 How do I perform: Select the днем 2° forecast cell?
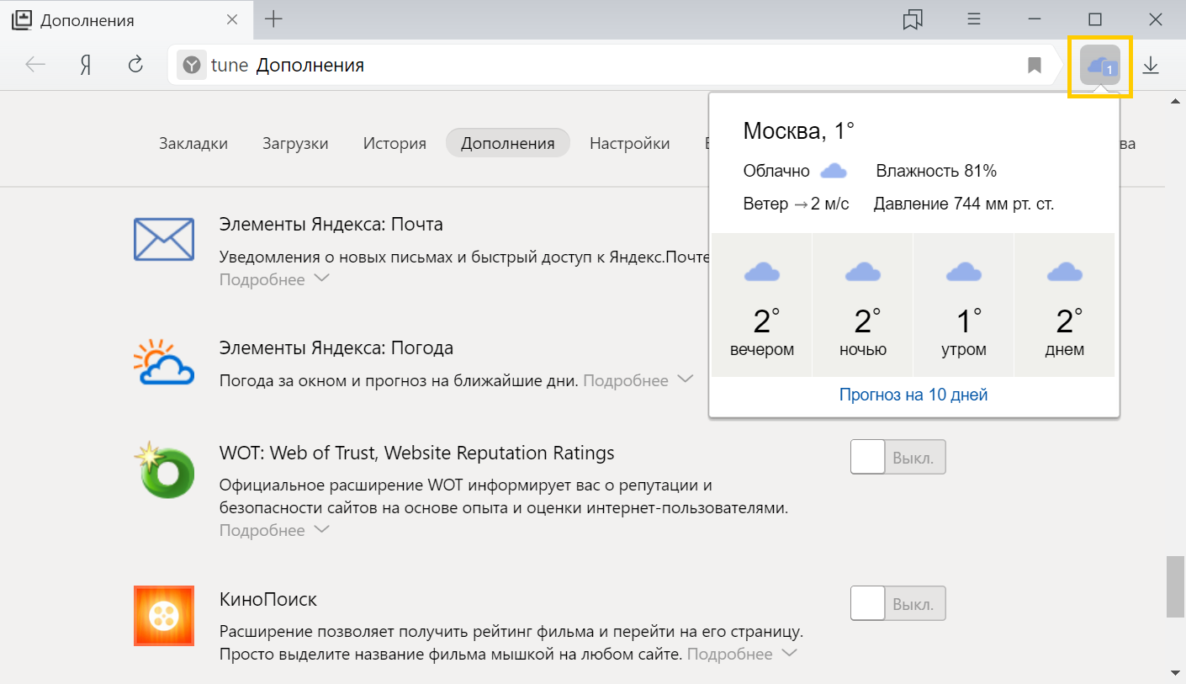tap(1065, 305)
